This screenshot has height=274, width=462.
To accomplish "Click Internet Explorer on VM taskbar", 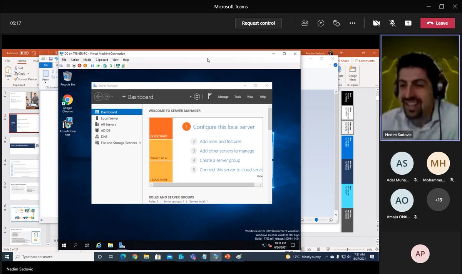I will [99, 245].
